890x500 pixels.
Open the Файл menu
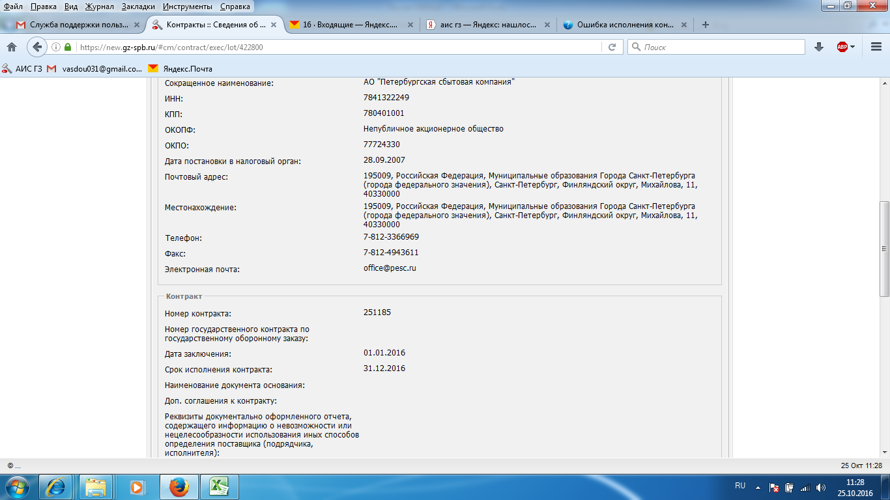click(x=14, y=7)
